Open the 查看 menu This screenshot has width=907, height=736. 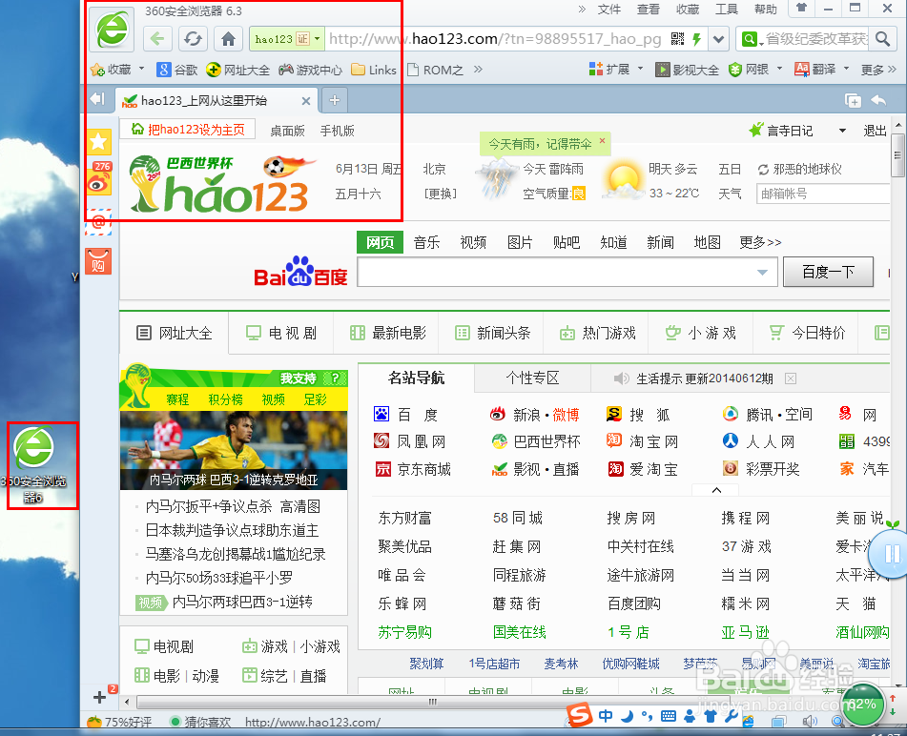(x=648, y=10)
